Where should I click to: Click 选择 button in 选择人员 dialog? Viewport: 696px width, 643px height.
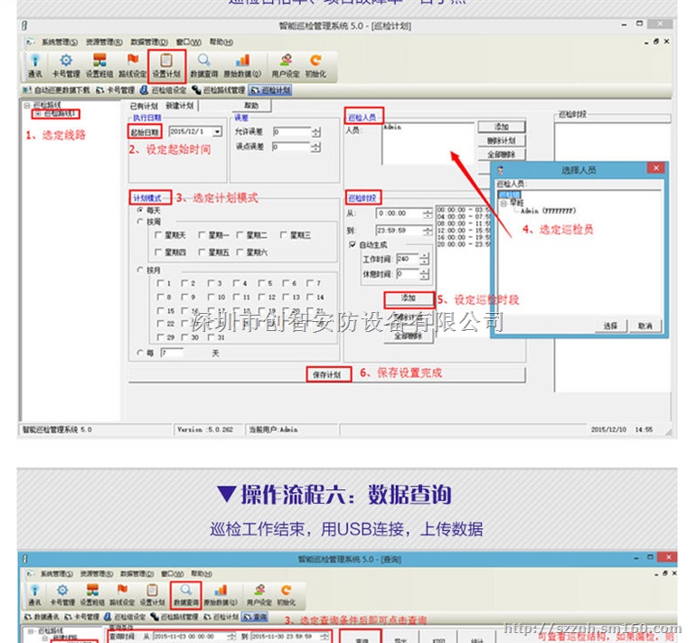[x=611, y=326]
